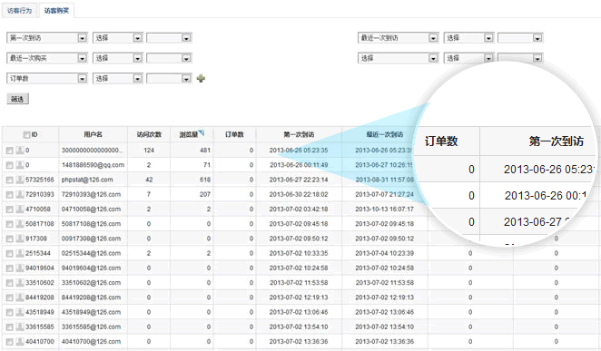Switch to the 访客购买 tab

tap(56, 11)
